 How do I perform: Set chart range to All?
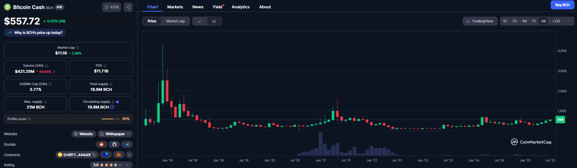[x=543, y=21]
